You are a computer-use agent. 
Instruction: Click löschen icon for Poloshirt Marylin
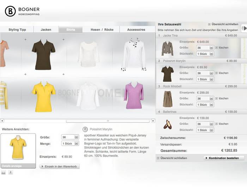pyautogui.click(x=216, y=73)
